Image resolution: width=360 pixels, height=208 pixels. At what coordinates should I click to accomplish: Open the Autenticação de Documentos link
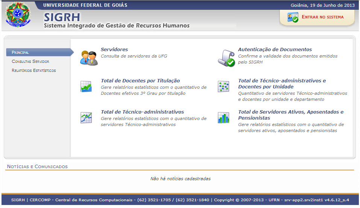[x=275, y=49]
